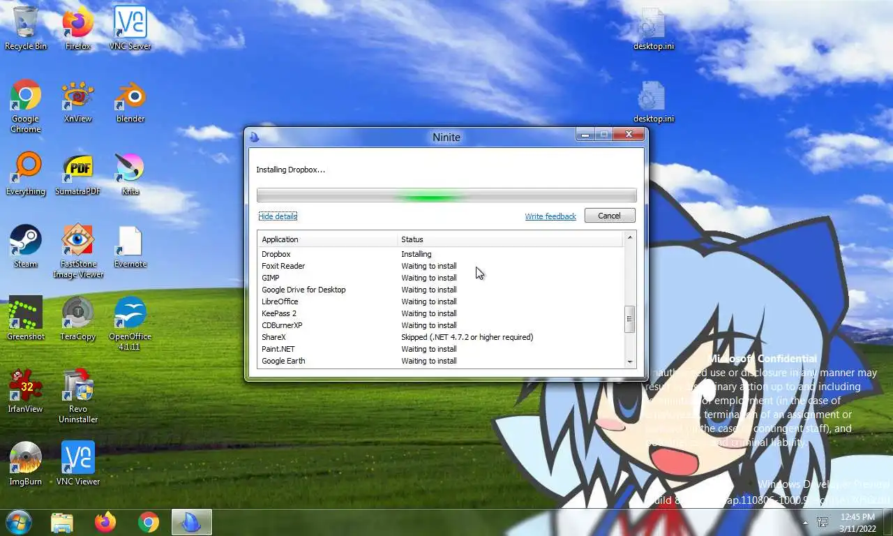Click the Dropbox 'Installing' status
Image resolution: width=893 pixels, height=536 pixels.
(x=417, y=254)
